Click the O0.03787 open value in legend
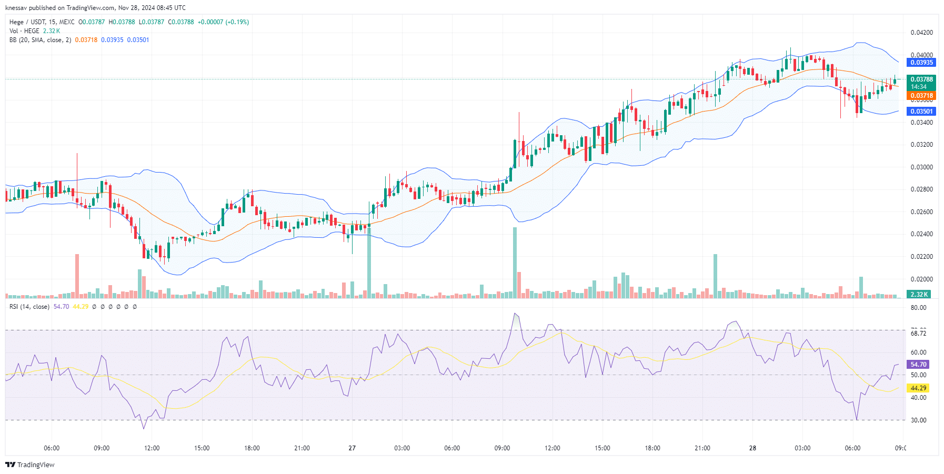Image resolution: width=944 pixels, height=474 pixels. click(92, 22)
